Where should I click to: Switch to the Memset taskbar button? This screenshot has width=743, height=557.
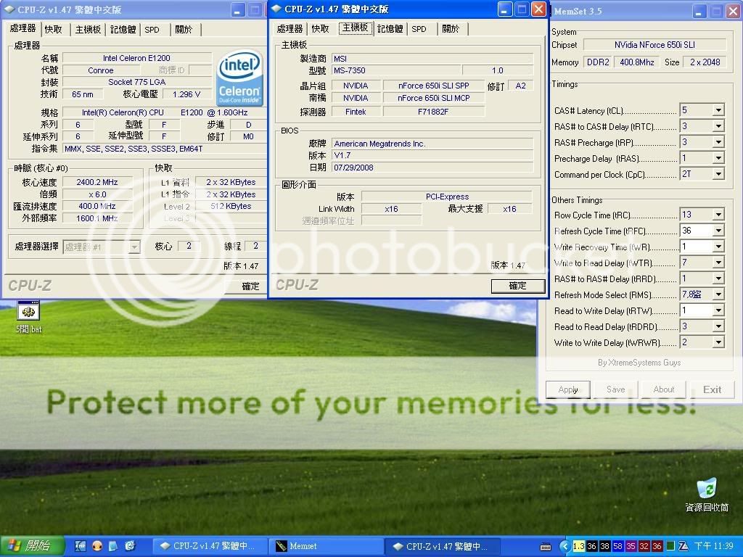[x=326, y=546]
